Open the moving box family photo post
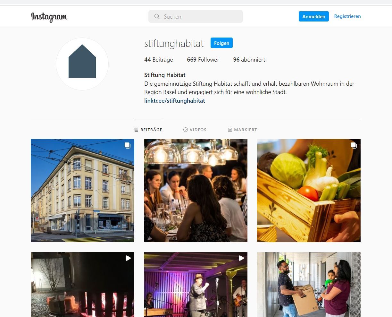The height and width of the screenshot is (317, 392). coord(309,285)
